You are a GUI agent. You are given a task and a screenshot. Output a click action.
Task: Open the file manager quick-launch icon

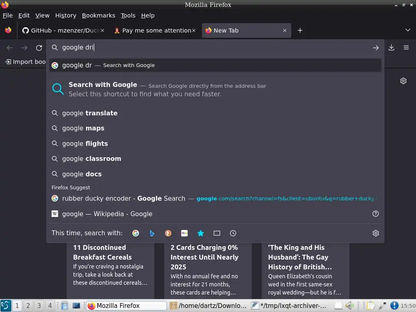point(65,305)
